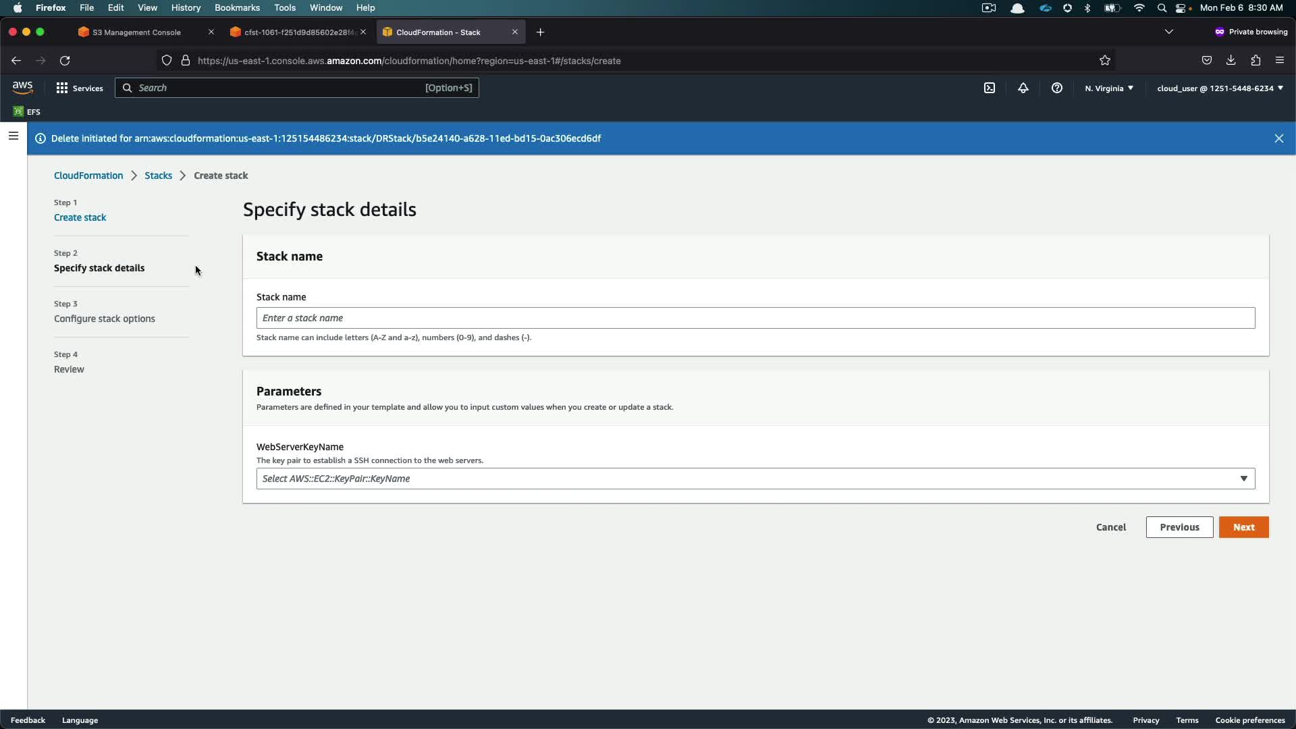1296x729 pixels.
Task: Click the Stacks breadcrumb link
Action: 158,175
